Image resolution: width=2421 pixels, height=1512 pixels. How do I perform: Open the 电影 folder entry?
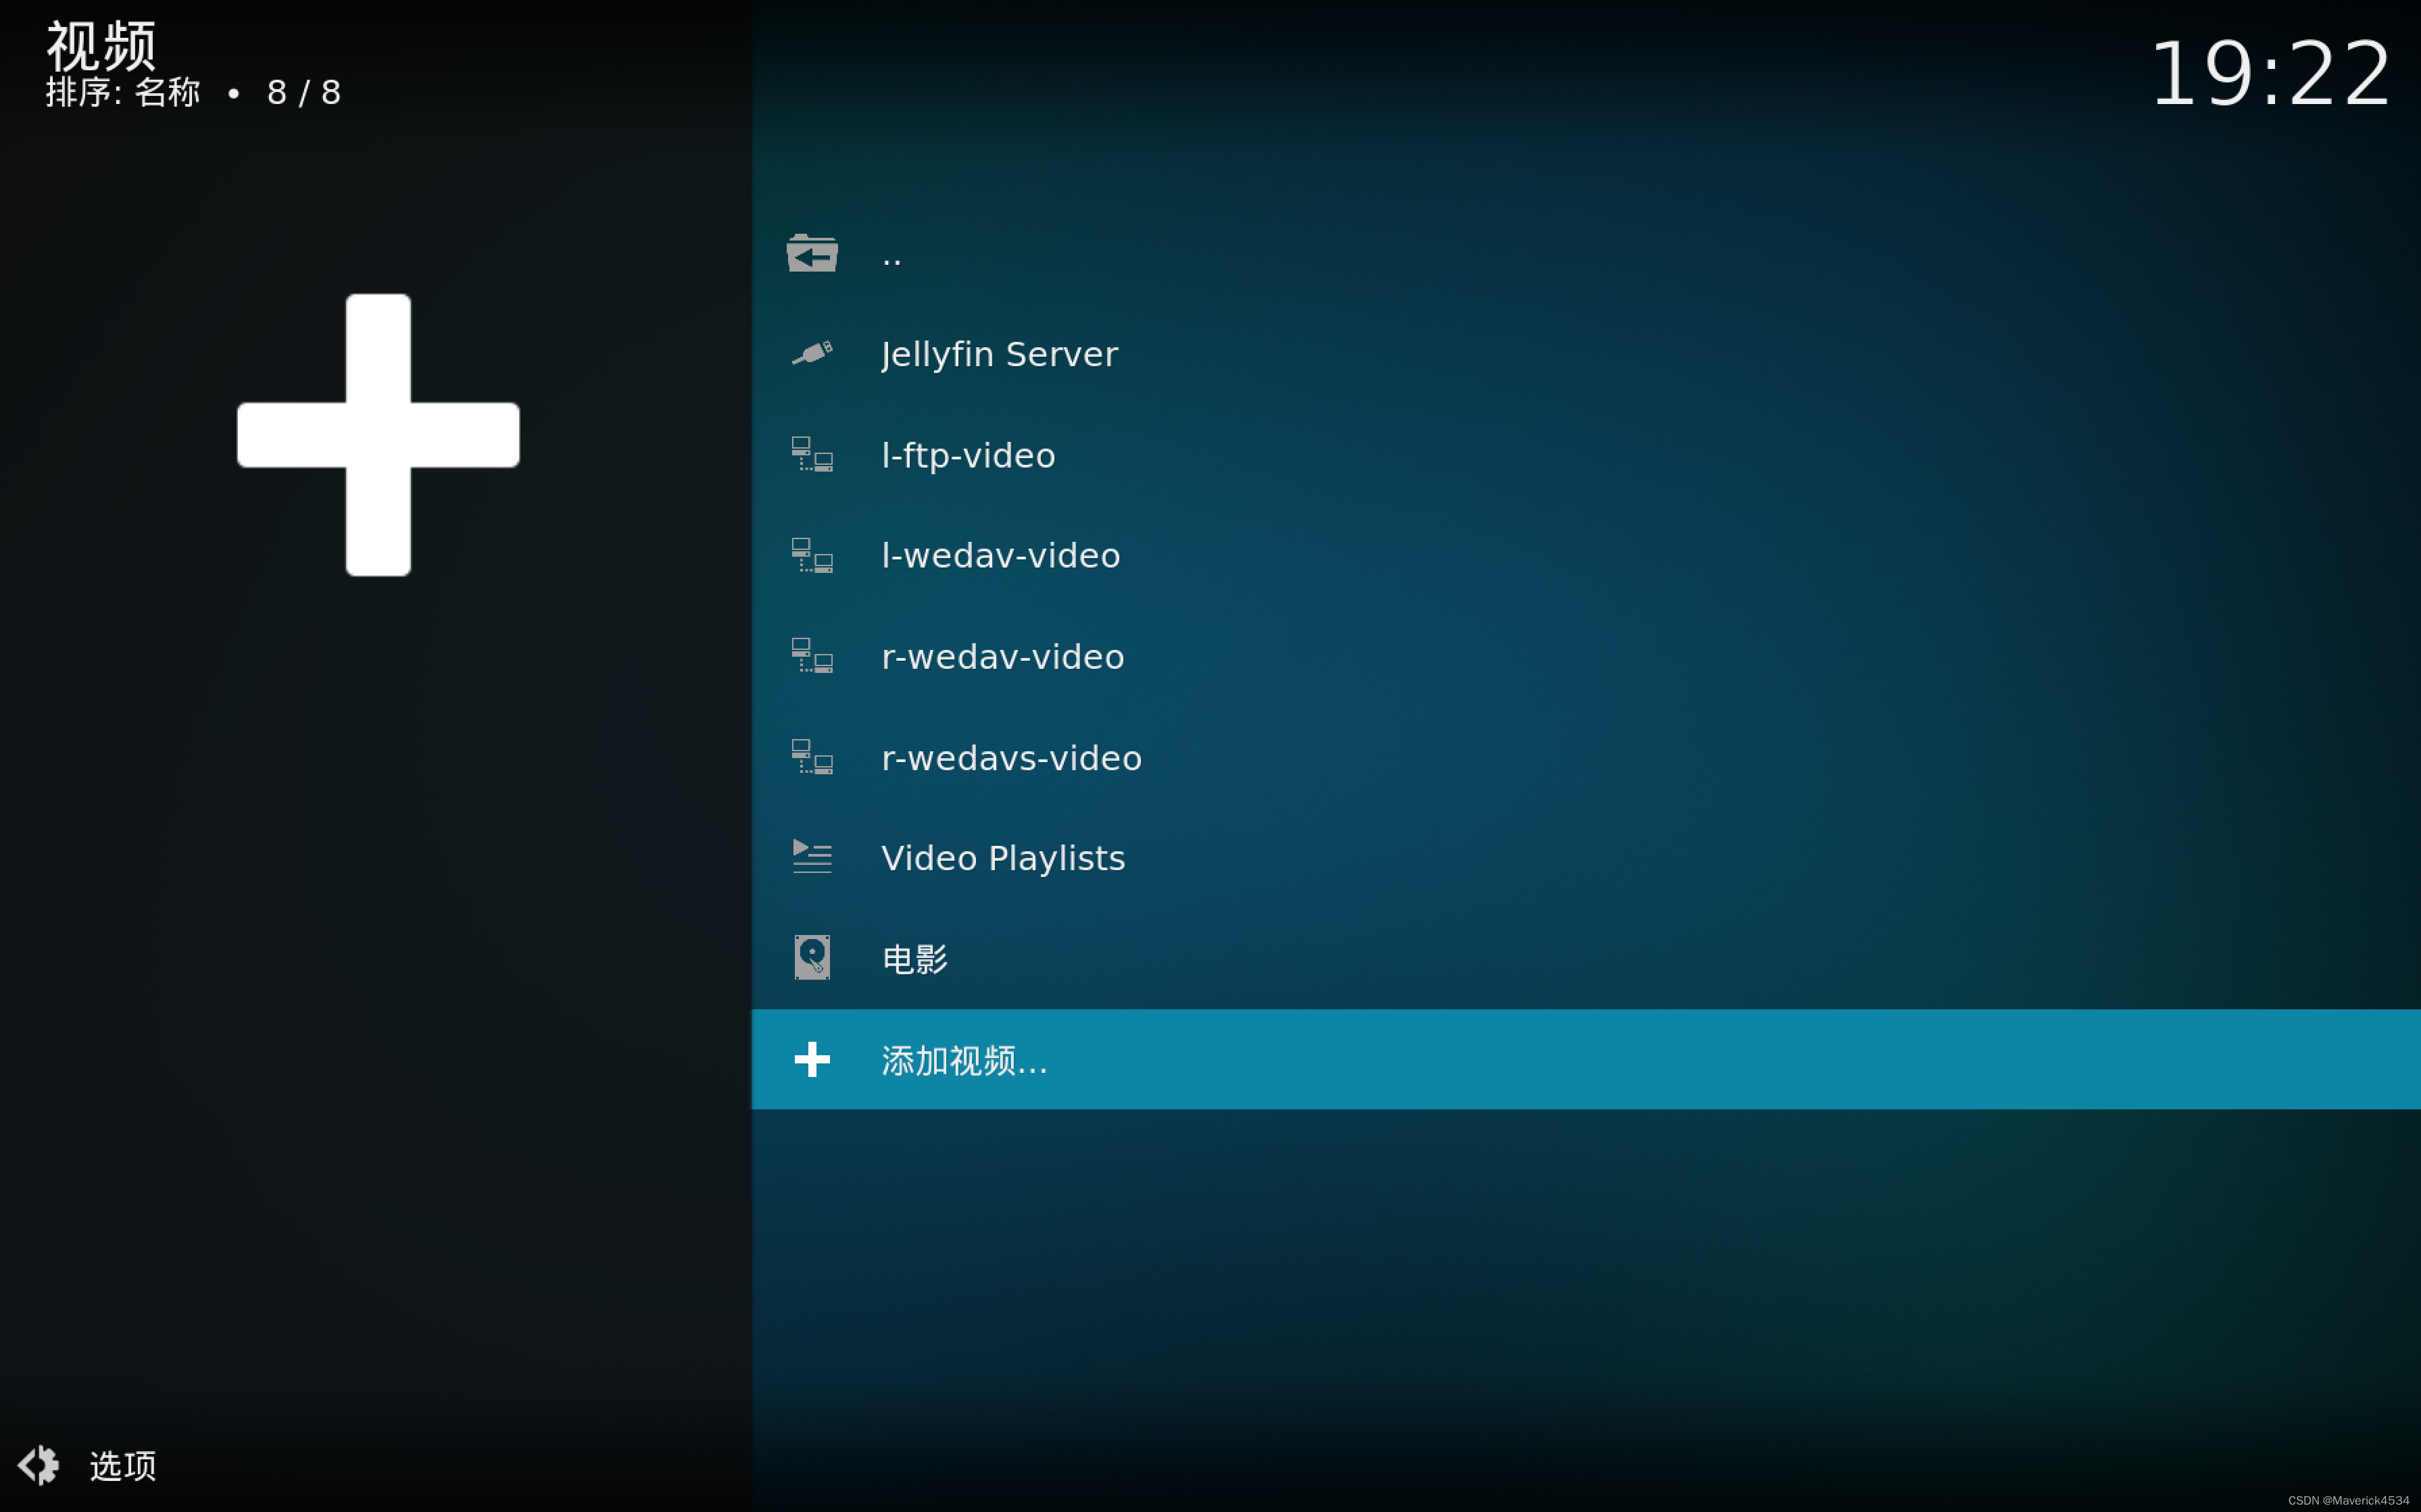pyautogui.click(x=914, y=959)
